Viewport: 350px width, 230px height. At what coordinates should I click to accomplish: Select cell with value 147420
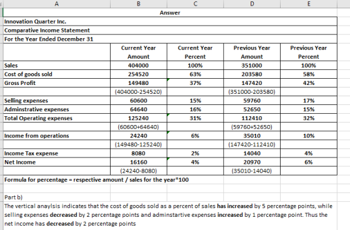[252, 83]
